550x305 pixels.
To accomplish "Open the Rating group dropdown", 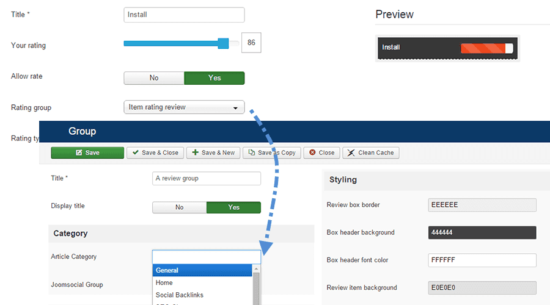I will 184,107.
